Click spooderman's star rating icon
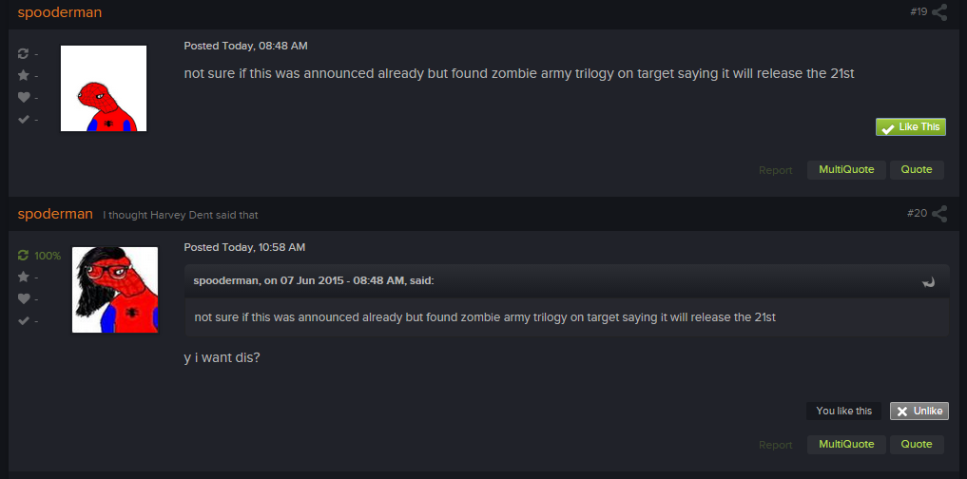 (x=24, y=75)
